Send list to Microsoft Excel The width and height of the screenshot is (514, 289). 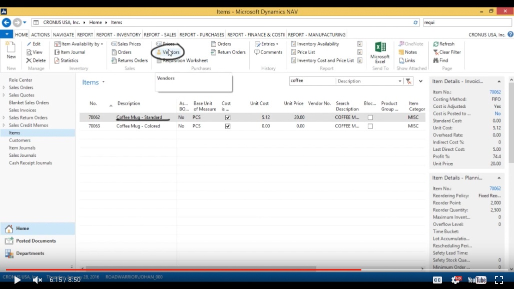click(380, 52)
